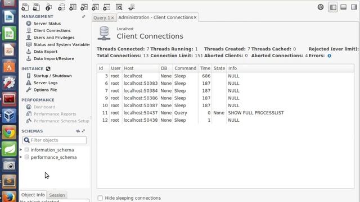Expand the performance_schema tree node

pyautogui.click(x=21, y=157)
